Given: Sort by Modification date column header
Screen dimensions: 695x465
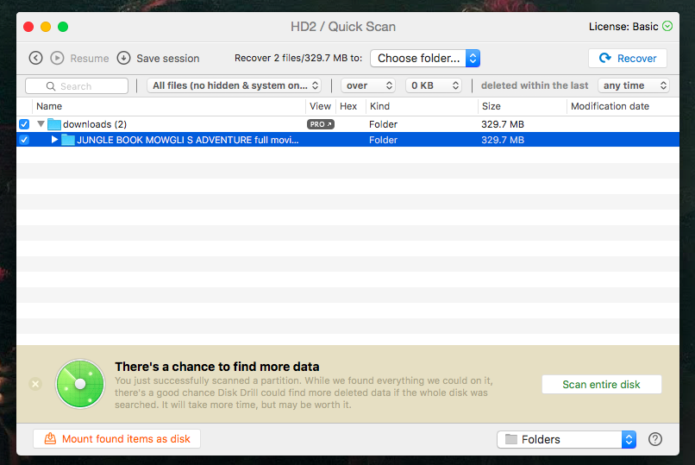Looking at the screenshot, I should coord(610,106).
